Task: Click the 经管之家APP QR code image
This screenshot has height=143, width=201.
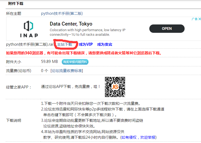Action: tap(115, 87)
